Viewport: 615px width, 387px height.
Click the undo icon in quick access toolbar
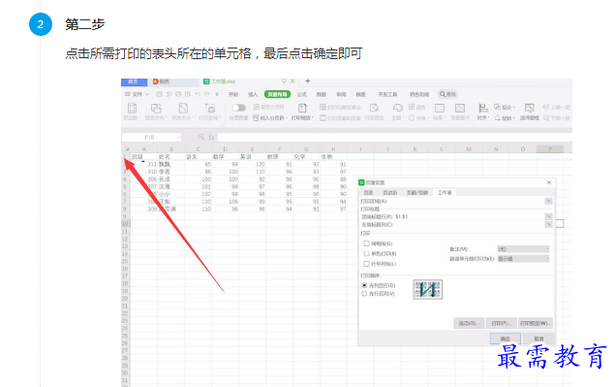point(198,94)
